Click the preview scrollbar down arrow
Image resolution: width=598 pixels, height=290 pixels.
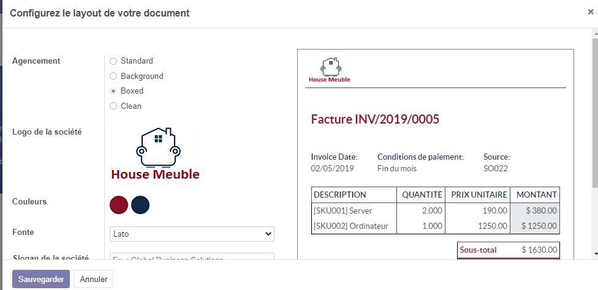coord(594,253)
